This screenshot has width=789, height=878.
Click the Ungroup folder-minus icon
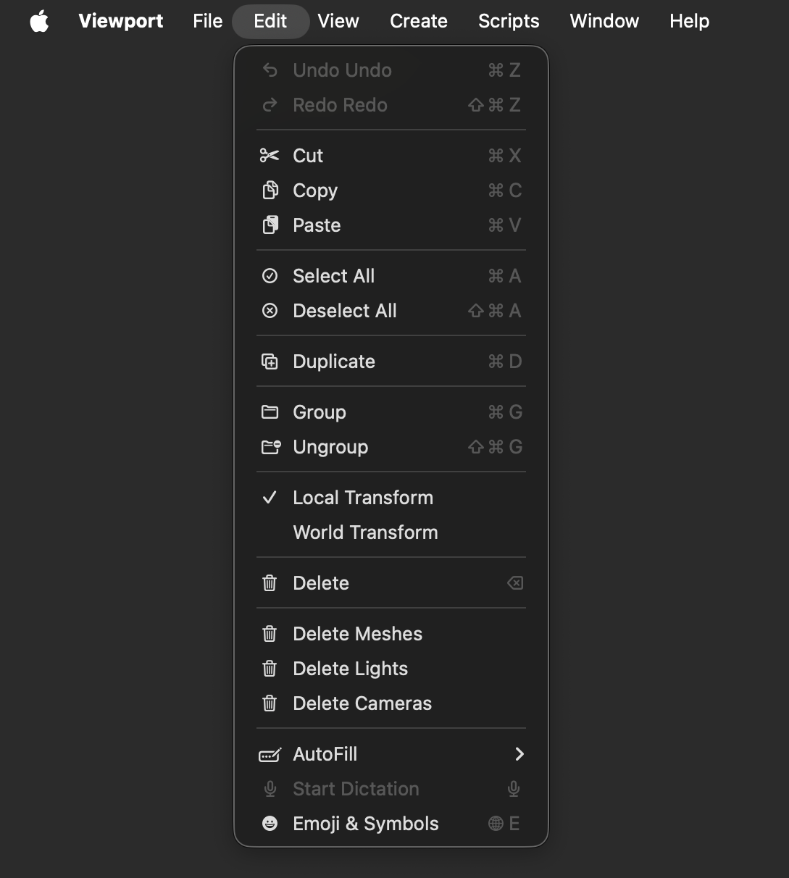pos(270,447)
